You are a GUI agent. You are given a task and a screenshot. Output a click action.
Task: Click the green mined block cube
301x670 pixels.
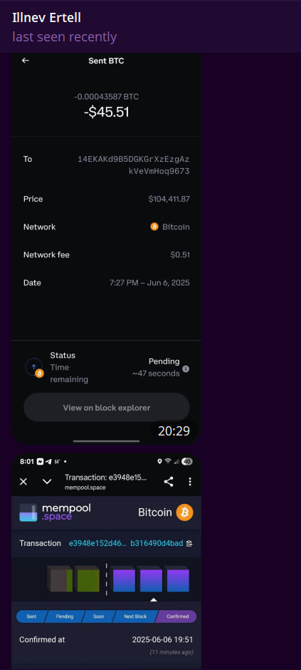coord(87,579)
